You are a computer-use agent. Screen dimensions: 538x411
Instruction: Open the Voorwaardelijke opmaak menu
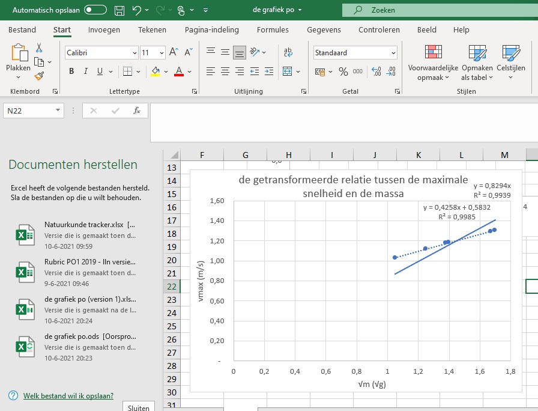433,63
